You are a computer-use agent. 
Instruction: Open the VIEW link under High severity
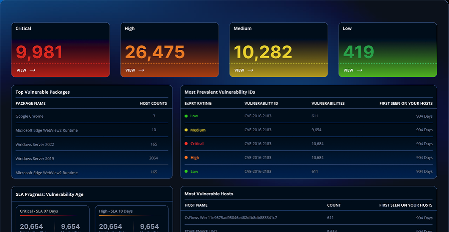click(130, 70)
